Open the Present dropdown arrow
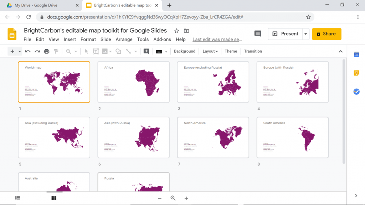 click(x=305, y=34)
